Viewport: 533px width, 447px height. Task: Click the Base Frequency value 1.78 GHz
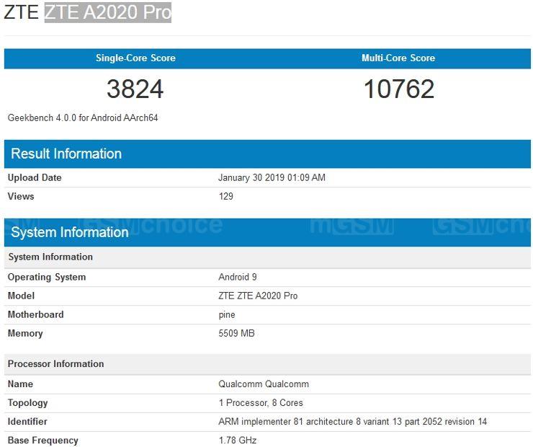point(237,440)
